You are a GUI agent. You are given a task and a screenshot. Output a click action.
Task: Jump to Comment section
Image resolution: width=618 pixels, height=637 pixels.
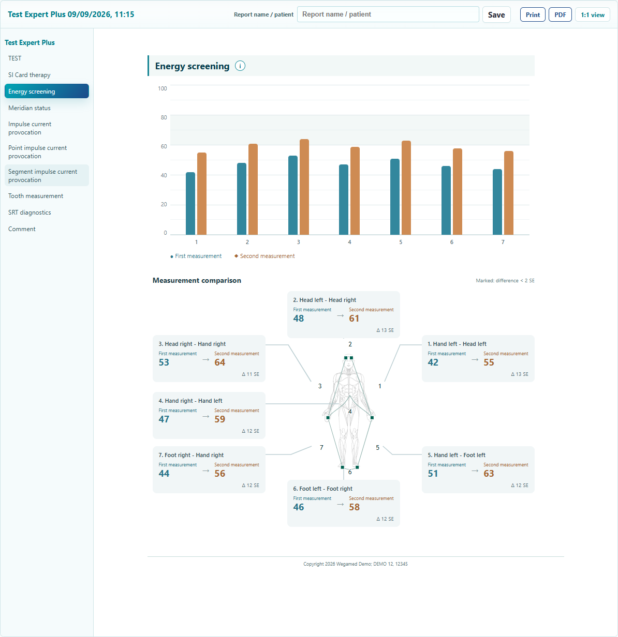pyautogui.click(x=47, y=229)
